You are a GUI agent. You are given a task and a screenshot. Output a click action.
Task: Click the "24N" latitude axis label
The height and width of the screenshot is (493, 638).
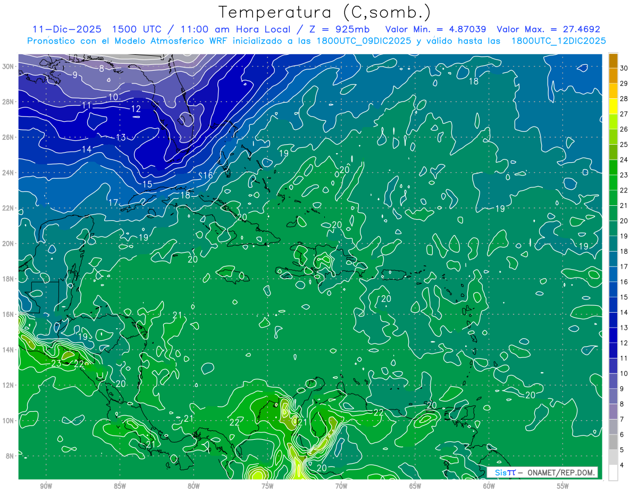tap(9, 173)
